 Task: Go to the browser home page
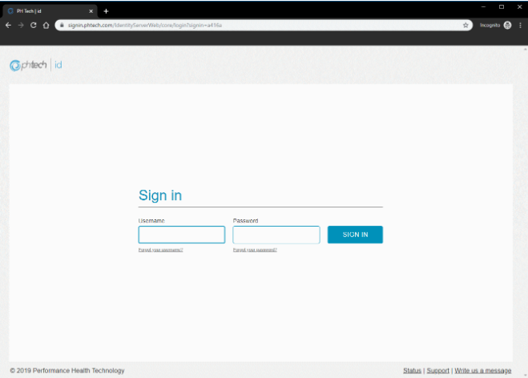click(46, 25)
